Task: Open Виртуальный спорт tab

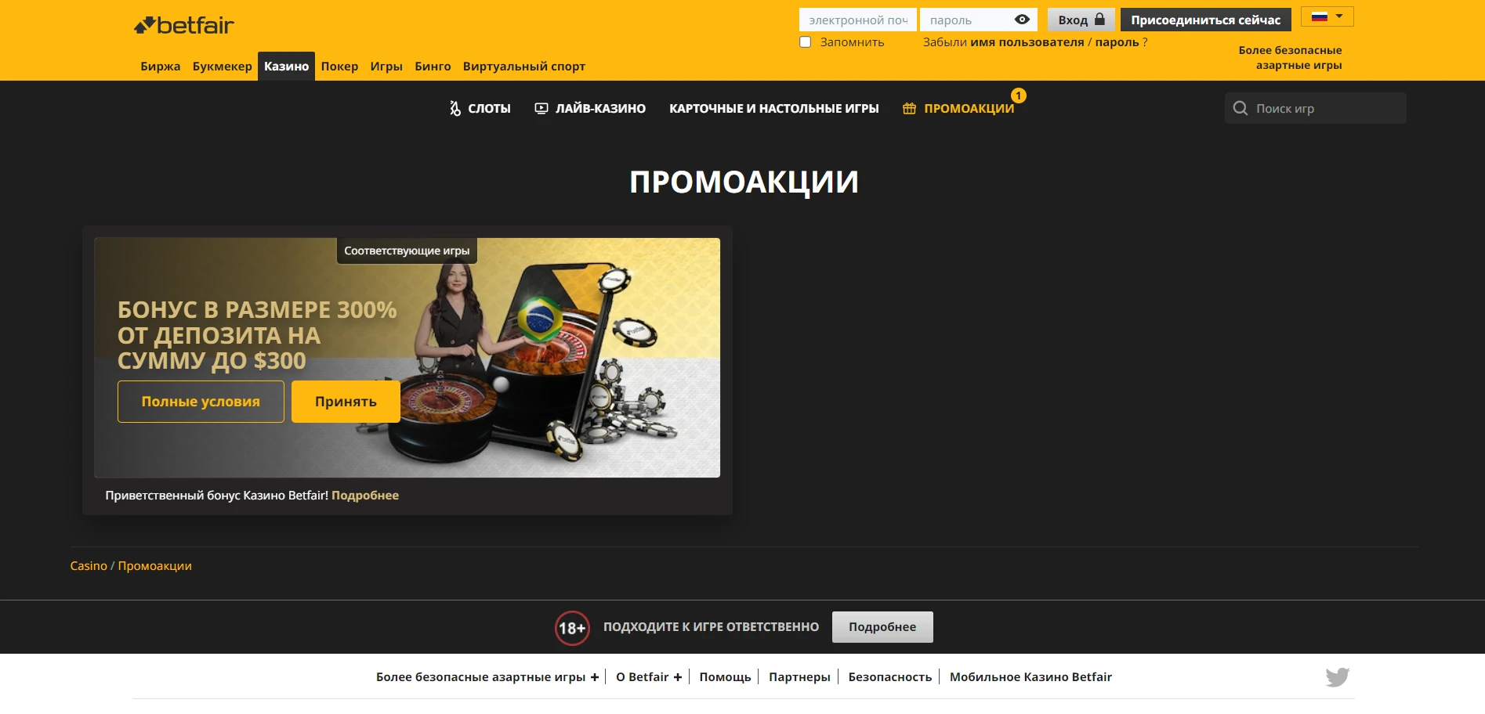Action: [x=523, y=67]
